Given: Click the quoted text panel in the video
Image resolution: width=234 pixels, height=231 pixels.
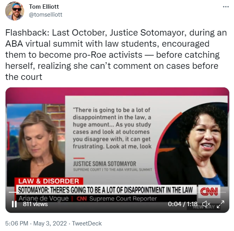Looking at the screenshot, I should tap(112, 128).
